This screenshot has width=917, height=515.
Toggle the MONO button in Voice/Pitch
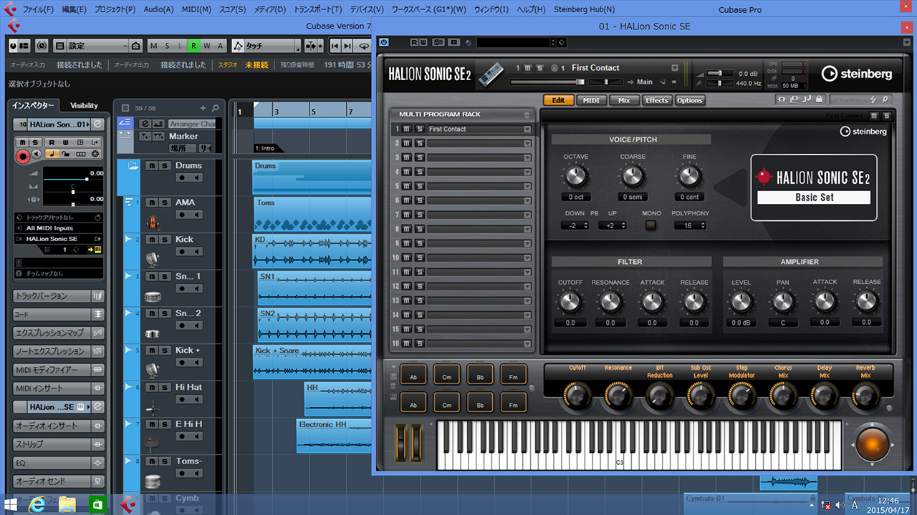(650, 225)
